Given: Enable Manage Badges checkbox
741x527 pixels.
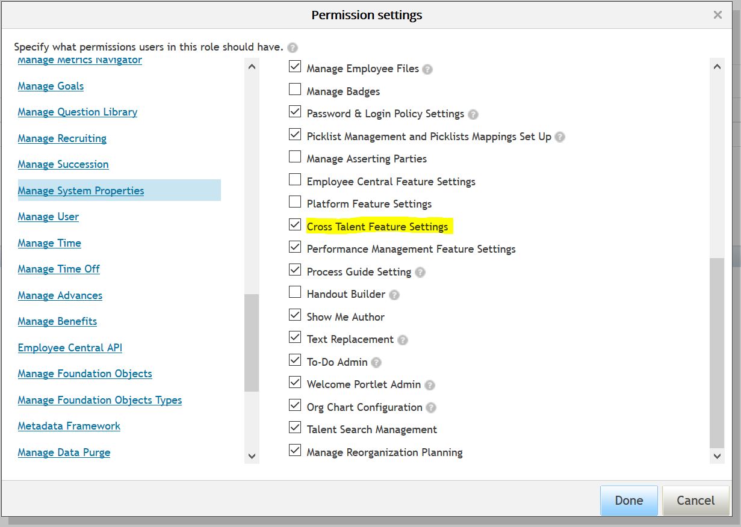Looking at the screenshot, I should pos(295,90).
